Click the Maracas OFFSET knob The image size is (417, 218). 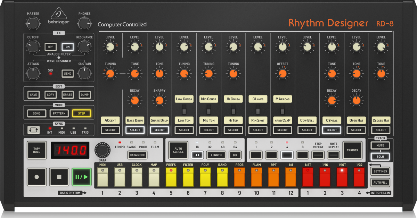pyautogui.click(x=283, y=74)
